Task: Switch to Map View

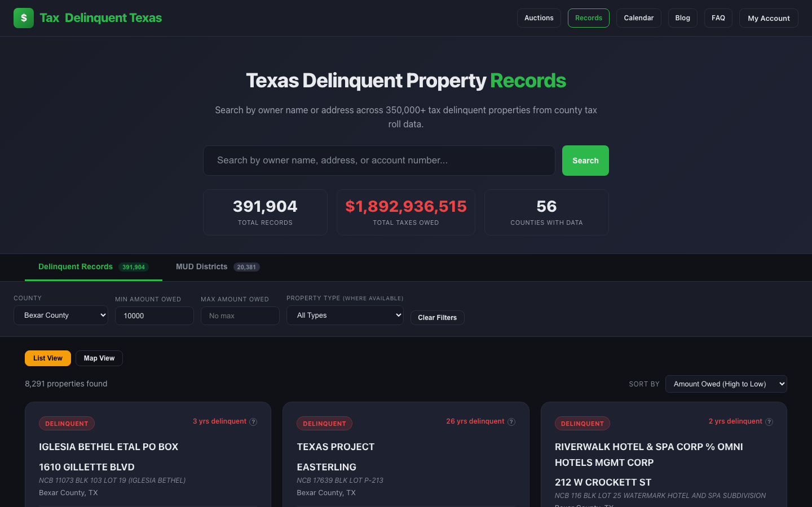Action: click(99, 358)
